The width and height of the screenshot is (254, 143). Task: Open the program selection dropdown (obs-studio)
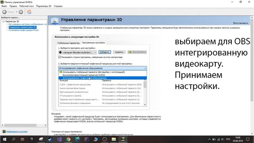(x=78, y=52)
